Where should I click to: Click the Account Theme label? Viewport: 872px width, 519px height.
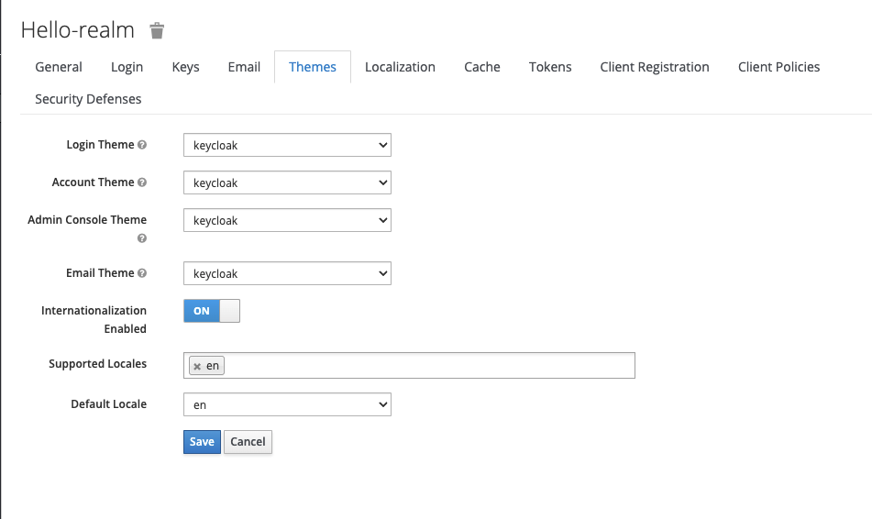(93, 182)
